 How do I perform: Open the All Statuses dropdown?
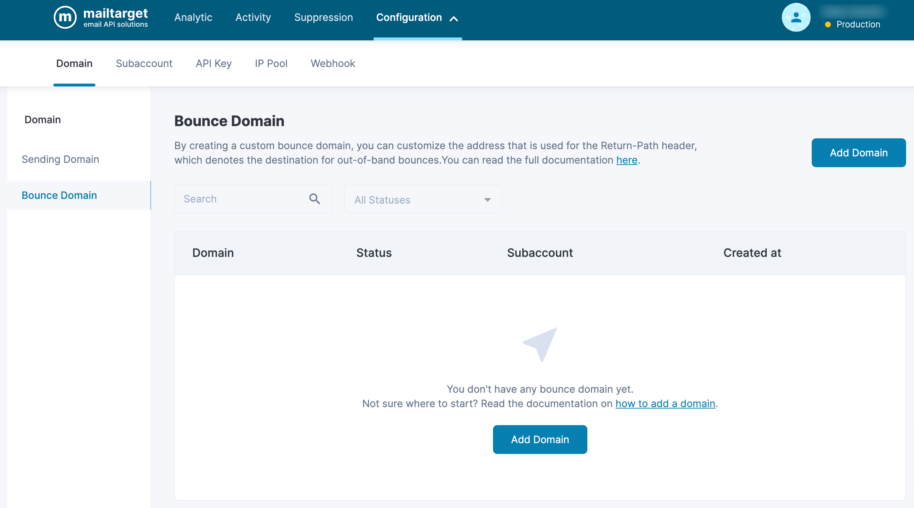pos(423,200)
